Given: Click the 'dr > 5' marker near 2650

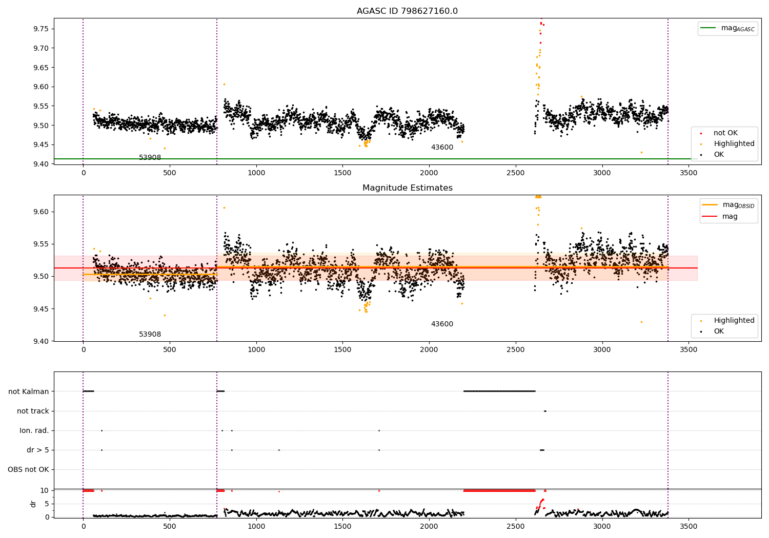Looking at the screenshot, I should (x=542, y=450).
